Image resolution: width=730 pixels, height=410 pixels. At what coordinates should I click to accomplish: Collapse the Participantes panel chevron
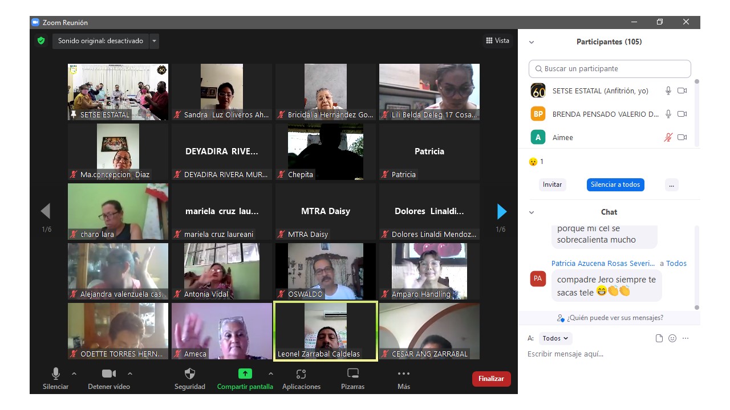532,42
